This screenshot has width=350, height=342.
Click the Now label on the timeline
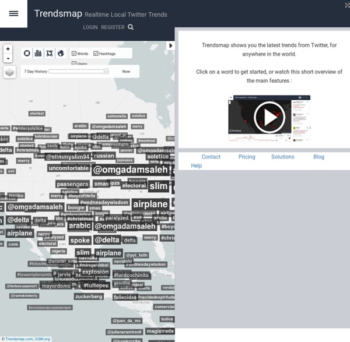tap(126, 71)
